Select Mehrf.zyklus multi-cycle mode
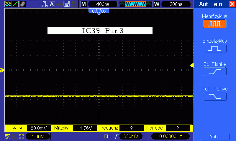This screenshot has width=236, height=141. pos(215,24)
